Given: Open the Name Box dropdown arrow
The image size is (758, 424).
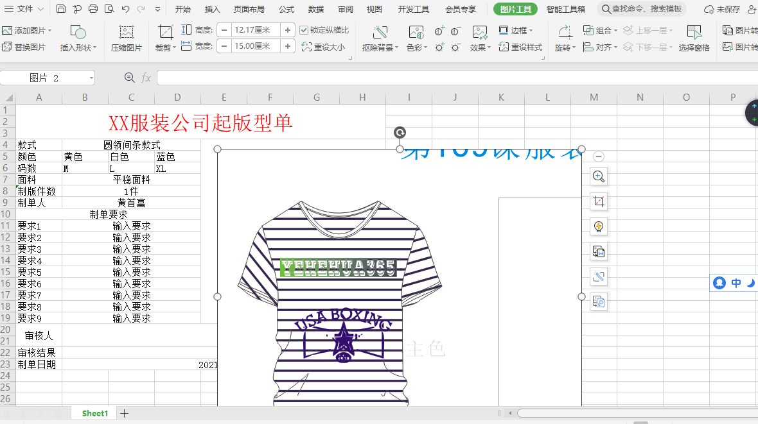Looking at the screenshot, I should click(91, 78).
